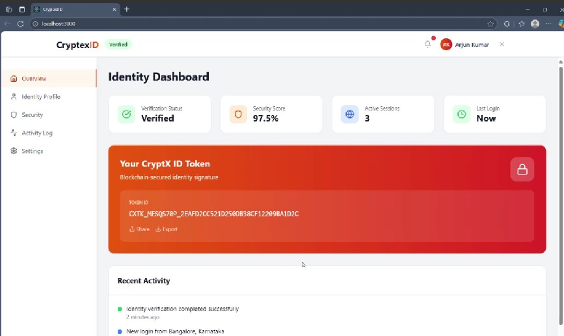
Task: Select the CryptexID browser tab
Action: [75, 9]
